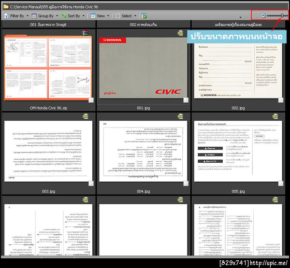Click JPG badge on 001.jpg

(180, 33)
